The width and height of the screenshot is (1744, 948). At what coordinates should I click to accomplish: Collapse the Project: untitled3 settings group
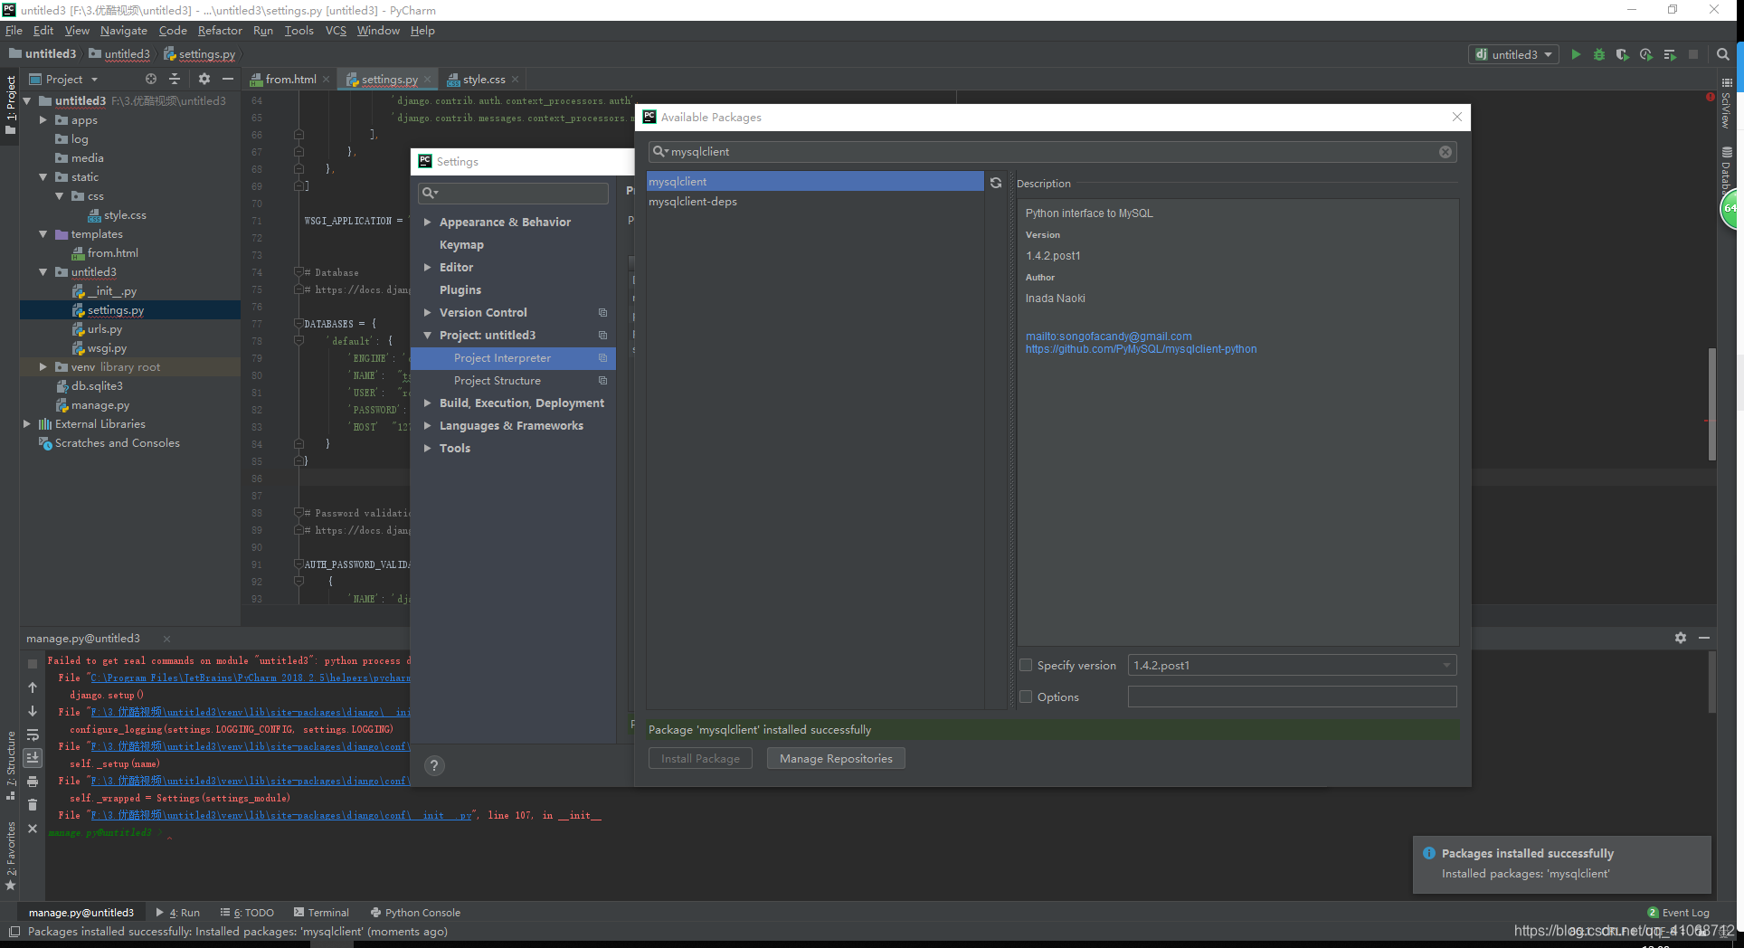(427, 336)
